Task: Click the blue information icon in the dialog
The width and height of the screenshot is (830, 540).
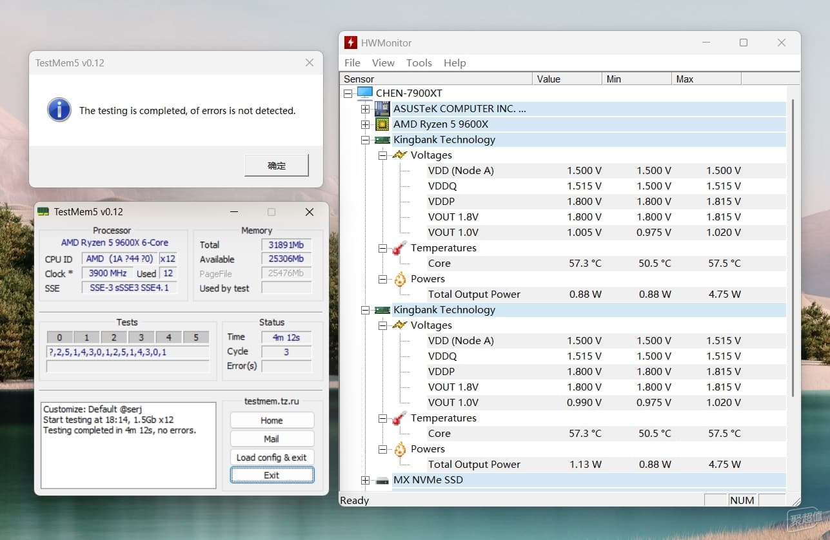Action: click(x=59, y=110)
